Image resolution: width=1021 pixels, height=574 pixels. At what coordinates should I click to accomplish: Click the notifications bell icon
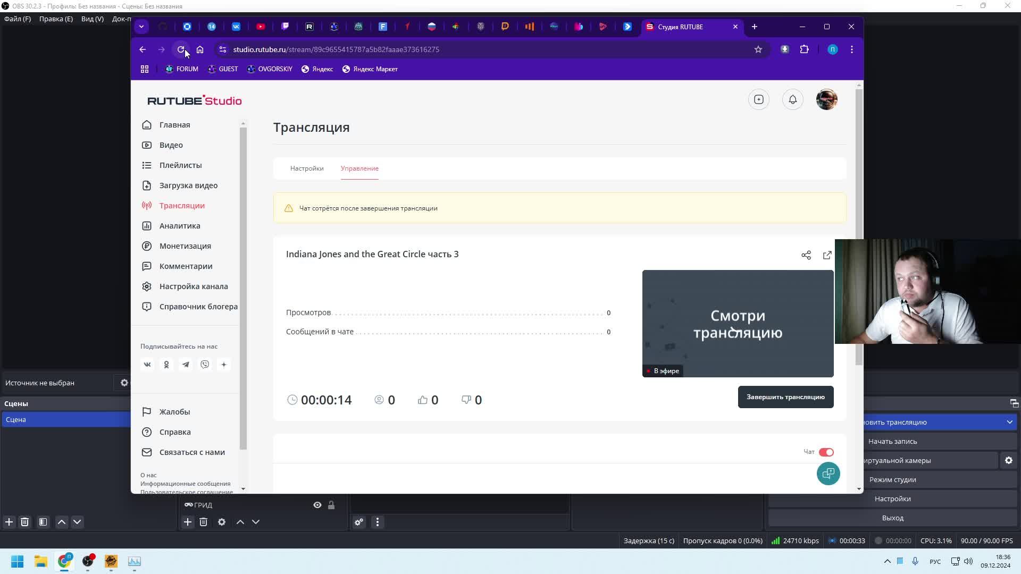coord(792,99)
